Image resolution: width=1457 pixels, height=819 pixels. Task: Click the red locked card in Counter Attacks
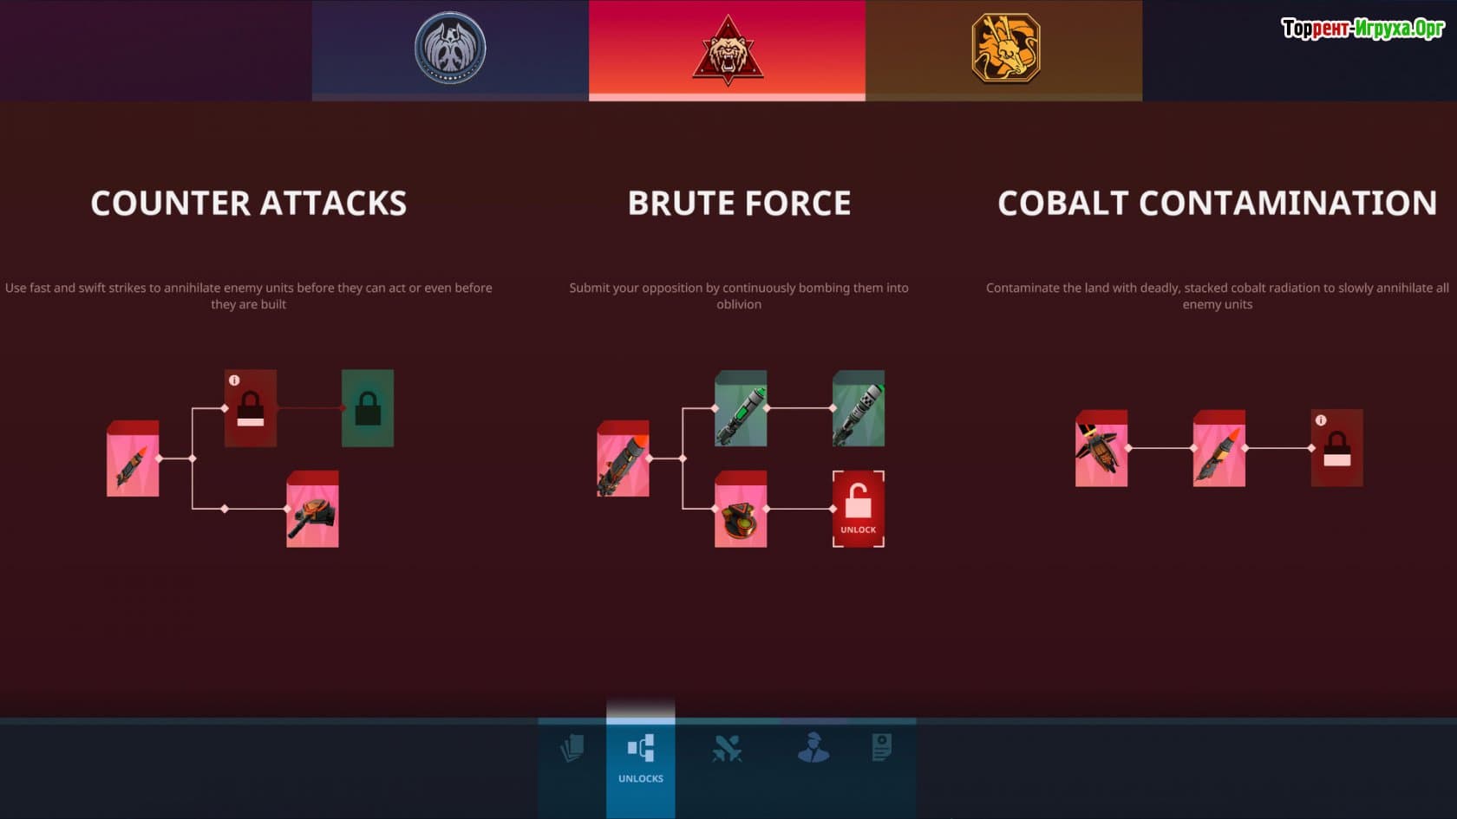coord(251,408)
